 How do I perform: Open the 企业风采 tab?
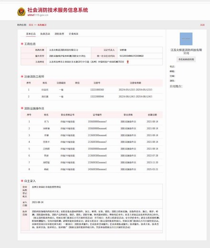coord(73,34)
